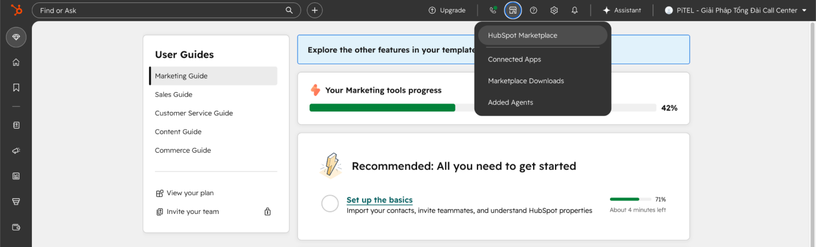Open the HubSpot sprocket logo home
This screenshot has width=816, height=247.
(x=16, y=10)
